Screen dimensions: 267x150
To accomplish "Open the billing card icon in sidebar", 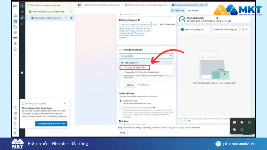I will click(15, 38).
